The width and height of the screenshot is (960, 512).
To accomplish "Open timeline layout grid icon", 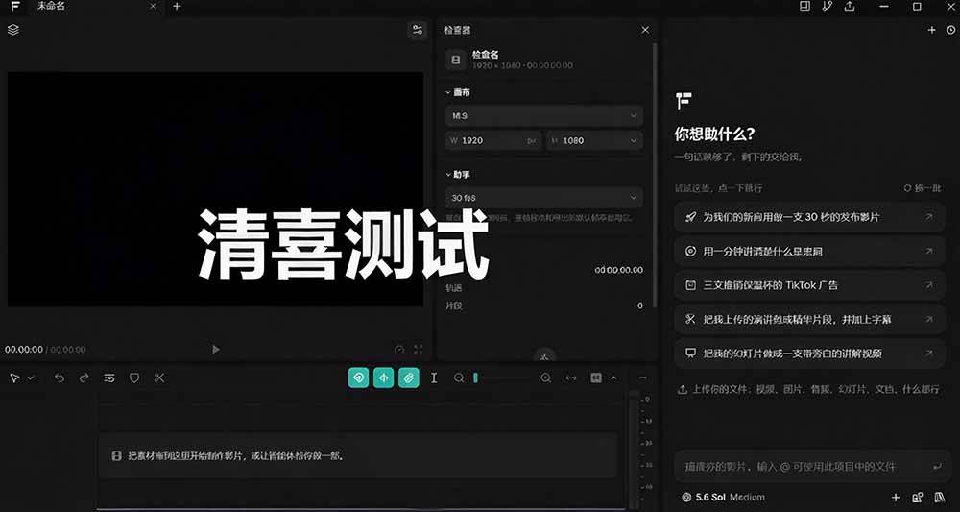I will tap(596, 378).
